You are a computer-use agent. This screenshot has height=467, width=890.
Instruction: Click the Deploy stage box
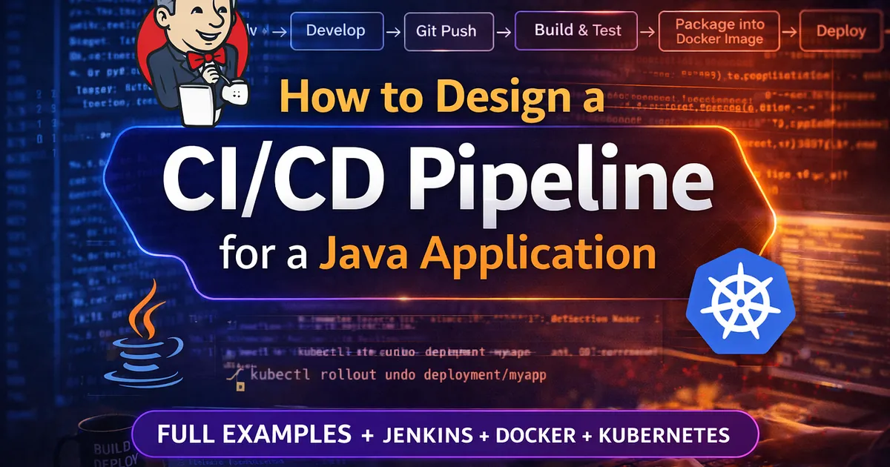pyautogui.click(x=842, y=31)
